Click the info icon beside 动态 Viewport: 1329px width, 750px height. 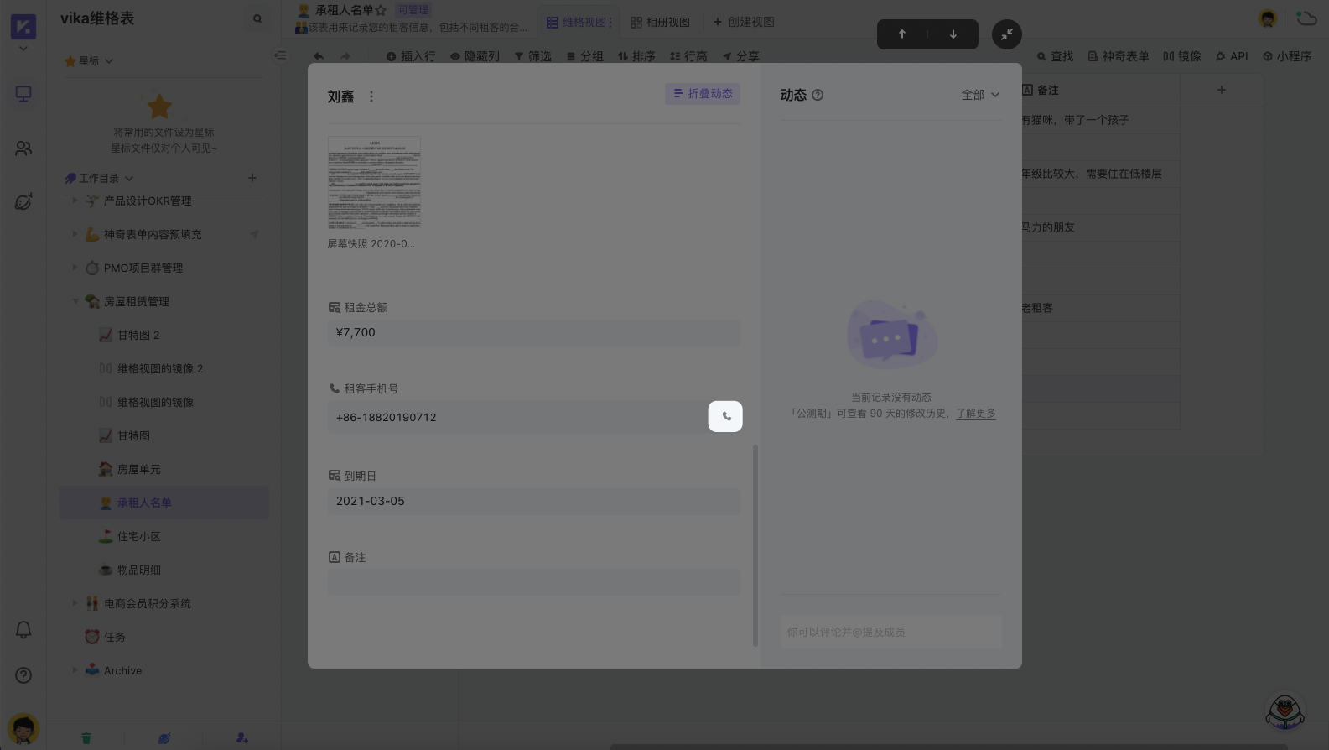click(818, 96)
